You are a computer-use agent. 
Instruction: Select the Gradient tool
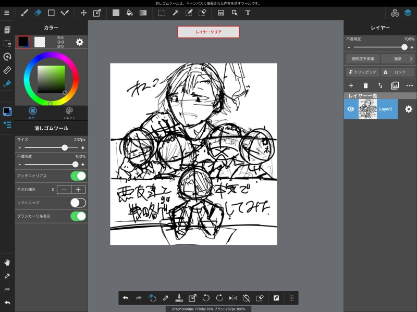coord(143,13)
